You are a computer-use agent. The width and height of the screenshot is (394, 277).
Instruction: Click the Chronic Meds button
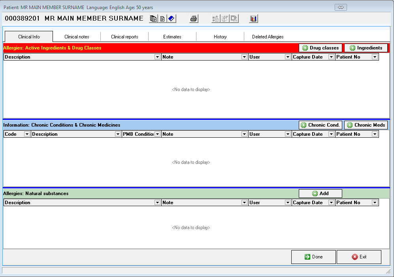pos(366,125)
